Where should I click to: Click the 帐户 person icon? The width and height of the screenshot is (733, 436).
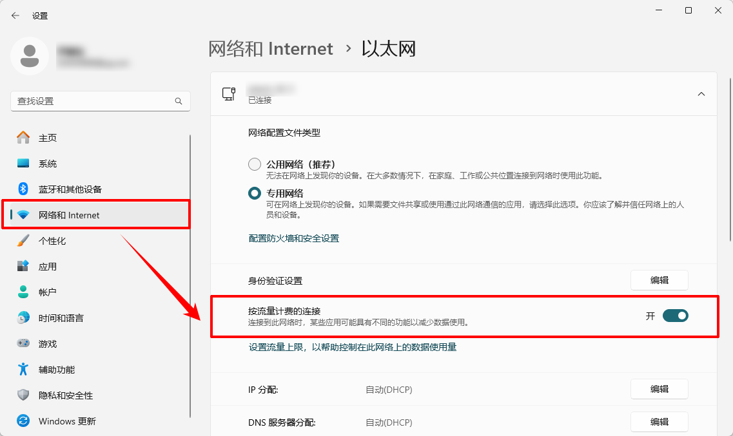click(23, 292)
